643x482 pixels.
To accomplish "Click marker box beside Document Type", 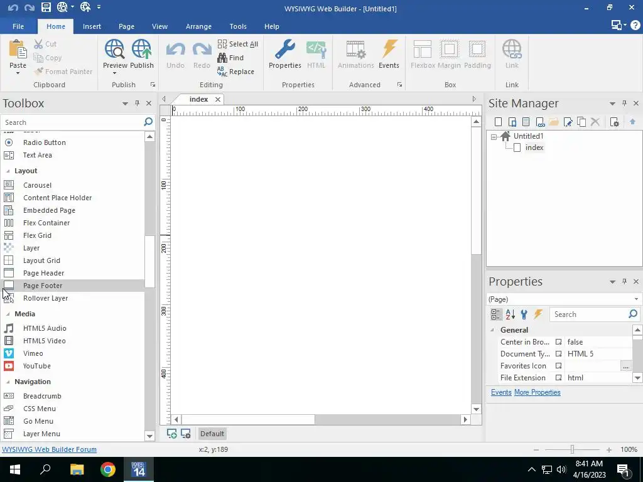I will [x=558, y=354].
